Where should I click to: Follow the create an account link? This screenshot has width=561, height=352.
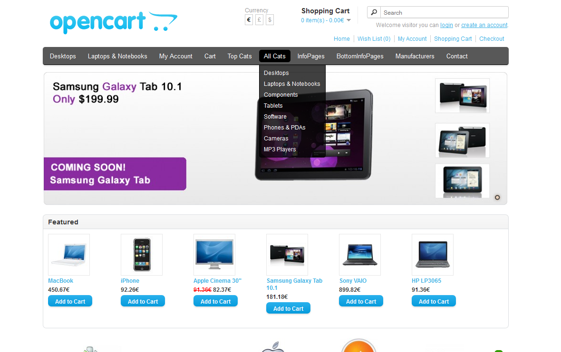point(484,25)
